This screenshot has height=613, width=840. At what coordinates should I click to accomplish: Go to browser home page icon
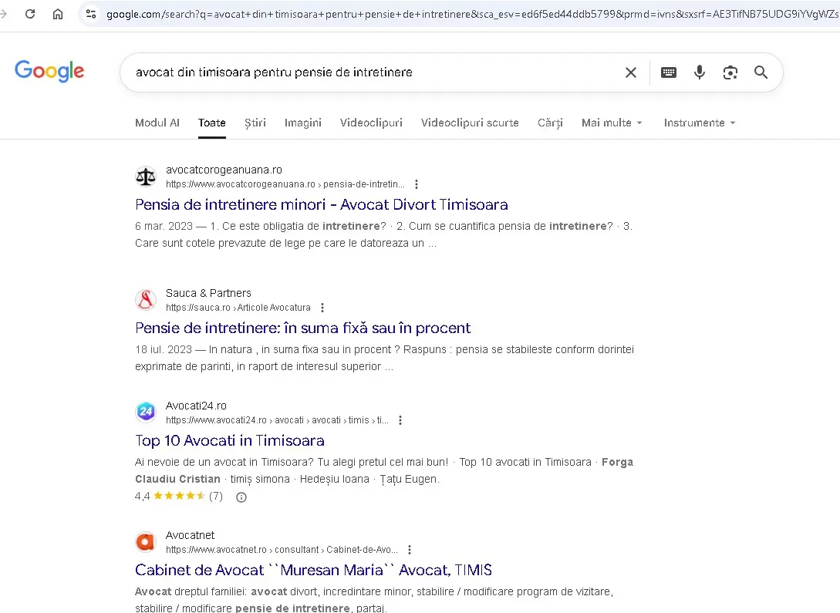point(58,14)
